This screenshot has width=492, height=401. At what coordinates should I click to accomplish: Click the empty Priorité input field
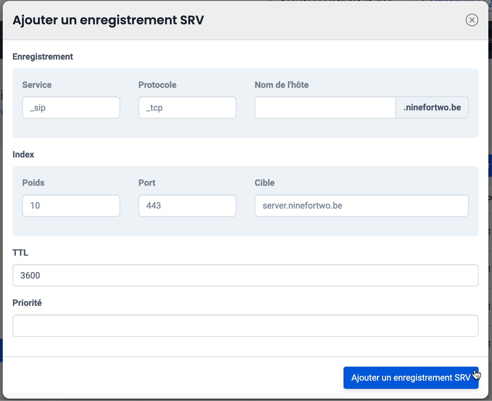245,326
